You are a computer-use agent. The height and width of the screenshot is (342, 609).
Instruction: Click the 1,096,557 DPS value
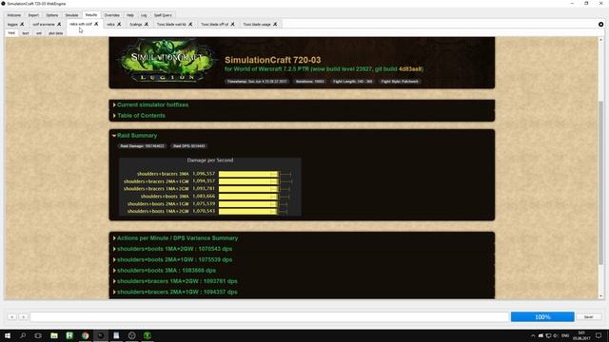204,174
